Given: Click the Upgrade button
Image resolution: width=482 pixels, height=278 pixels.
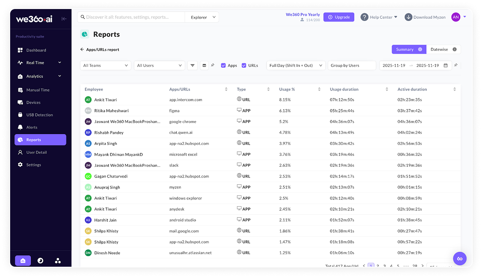Looking at the screenshot, I should tap(339, 17).
